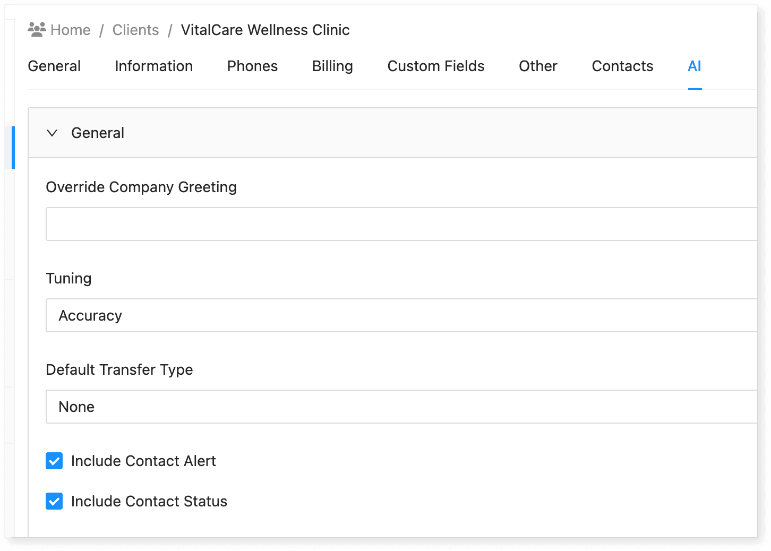Uncheck Include Contact Status checkbox

click(54, 501)
